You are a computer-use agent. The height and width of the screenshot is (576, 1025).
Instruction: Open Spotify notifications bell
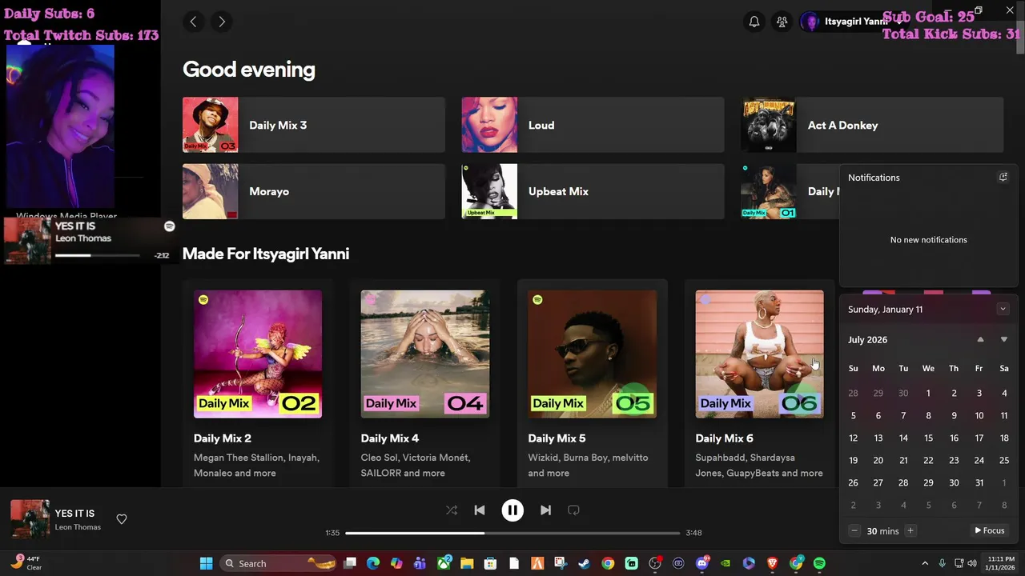click(x=754, y=22)
